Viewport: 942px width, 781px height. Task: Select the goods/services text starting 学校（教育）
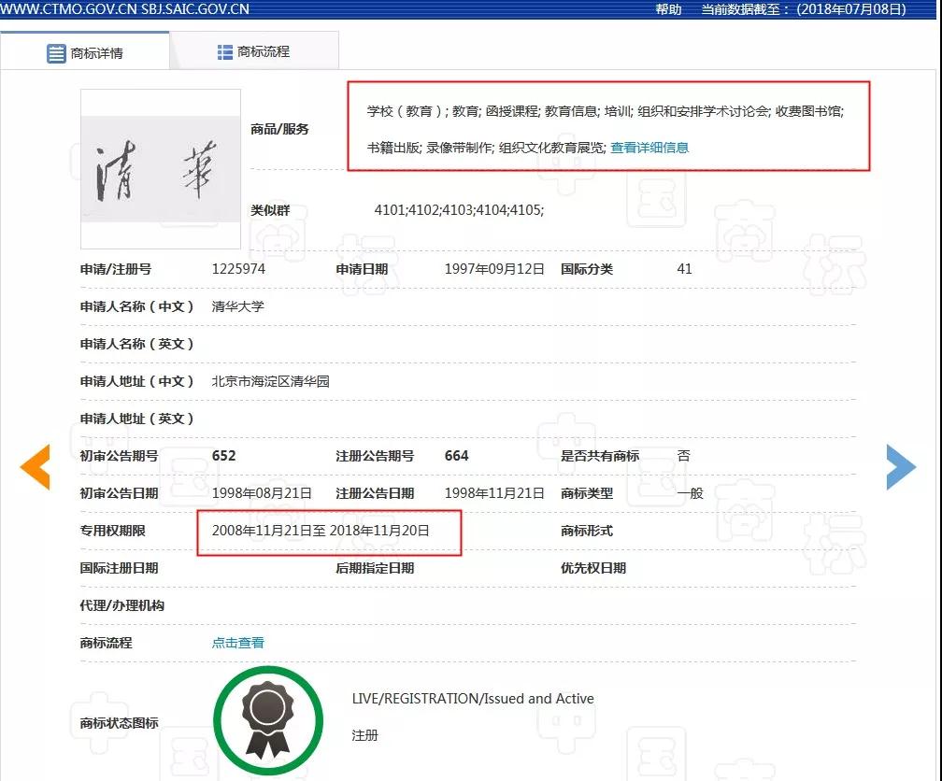pos(606,111)
